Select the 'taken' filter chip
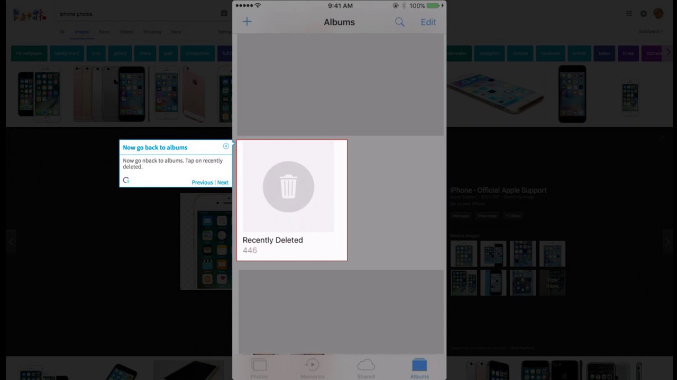The width and height of the screenshot is (677, 380). click(x=604, y=53)
